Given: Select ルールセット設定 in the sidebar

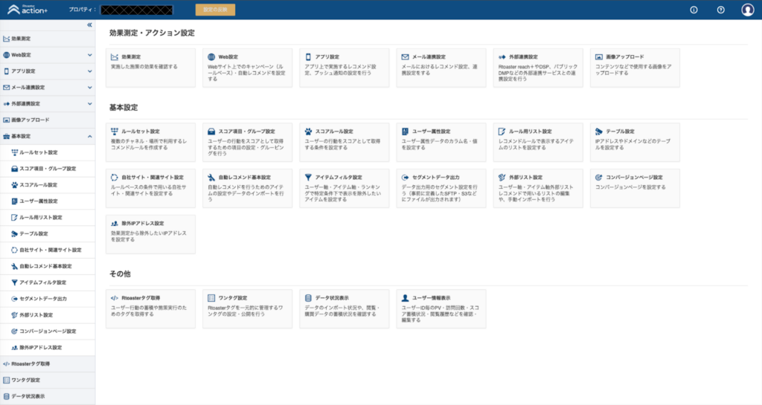Looking at the screenshot, I should point(38,152).
